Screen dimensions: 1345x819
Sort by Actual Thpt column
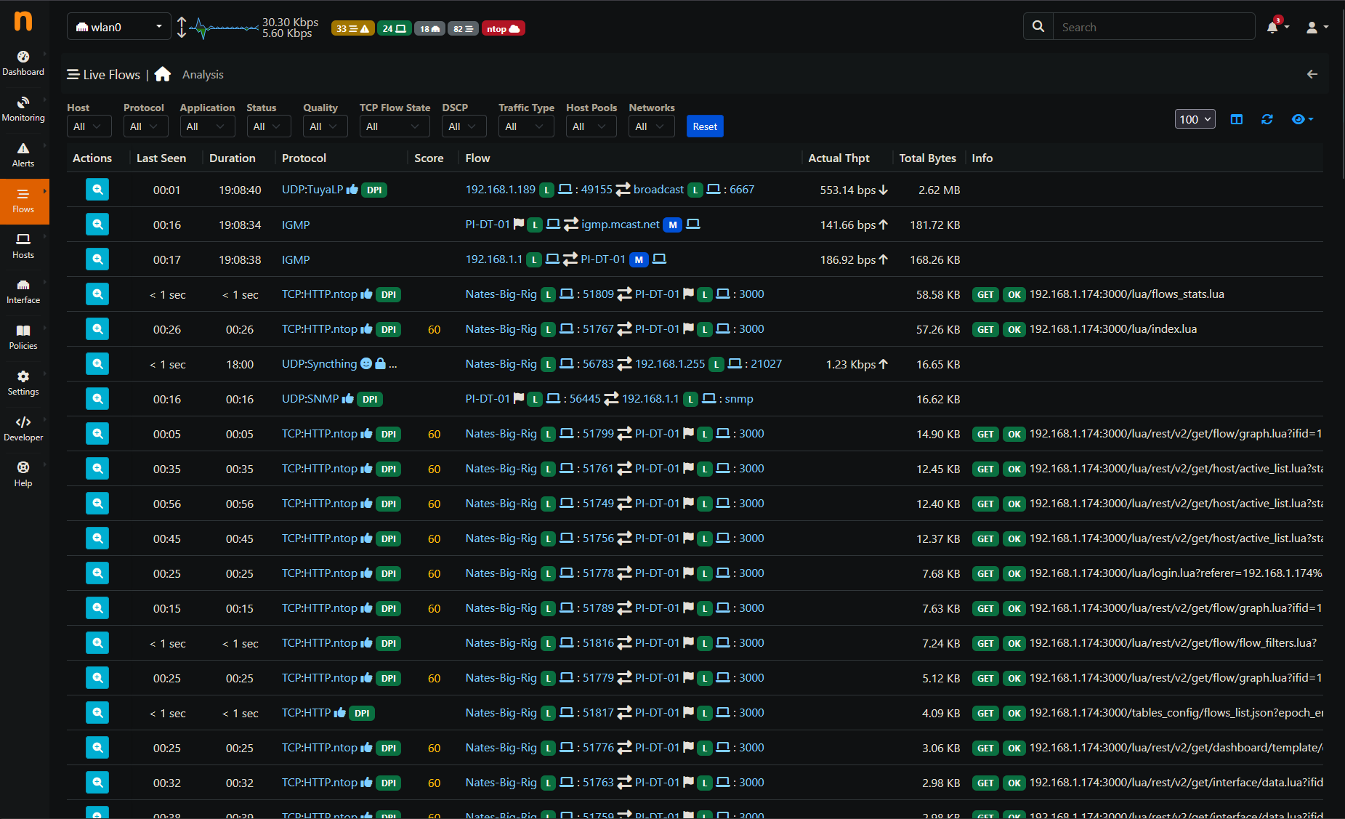[x=839, y=158]
